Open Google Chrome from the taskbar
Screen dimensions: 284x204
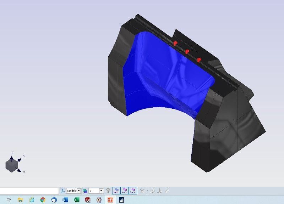43,200
